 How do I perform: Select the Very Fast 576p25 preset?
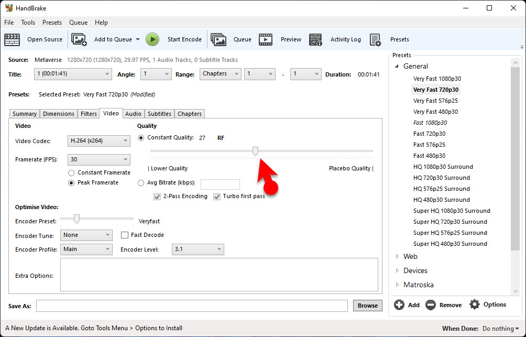click(435, 101)
